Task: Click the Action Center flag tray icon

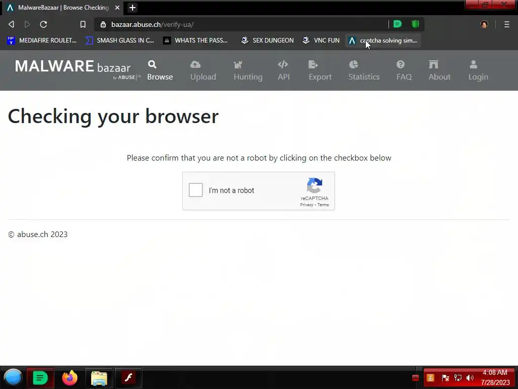Action: 445,378
